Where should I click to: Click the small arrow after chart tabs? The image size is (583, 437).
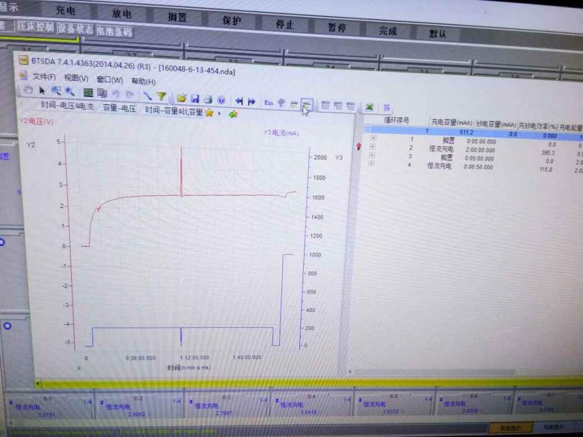click(x=220, y=113)
